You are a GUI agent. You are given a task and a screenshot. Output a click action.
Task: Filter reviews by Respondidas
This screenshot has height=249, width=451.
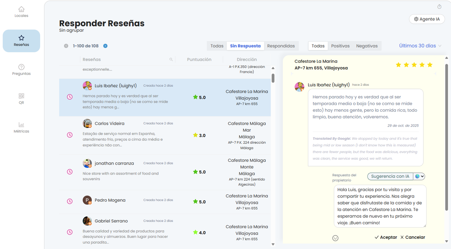pyautogui.click(x=281, y=46)
